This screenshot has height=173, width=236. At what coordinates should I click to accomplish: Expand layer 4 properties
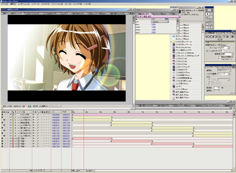point(11,122)
